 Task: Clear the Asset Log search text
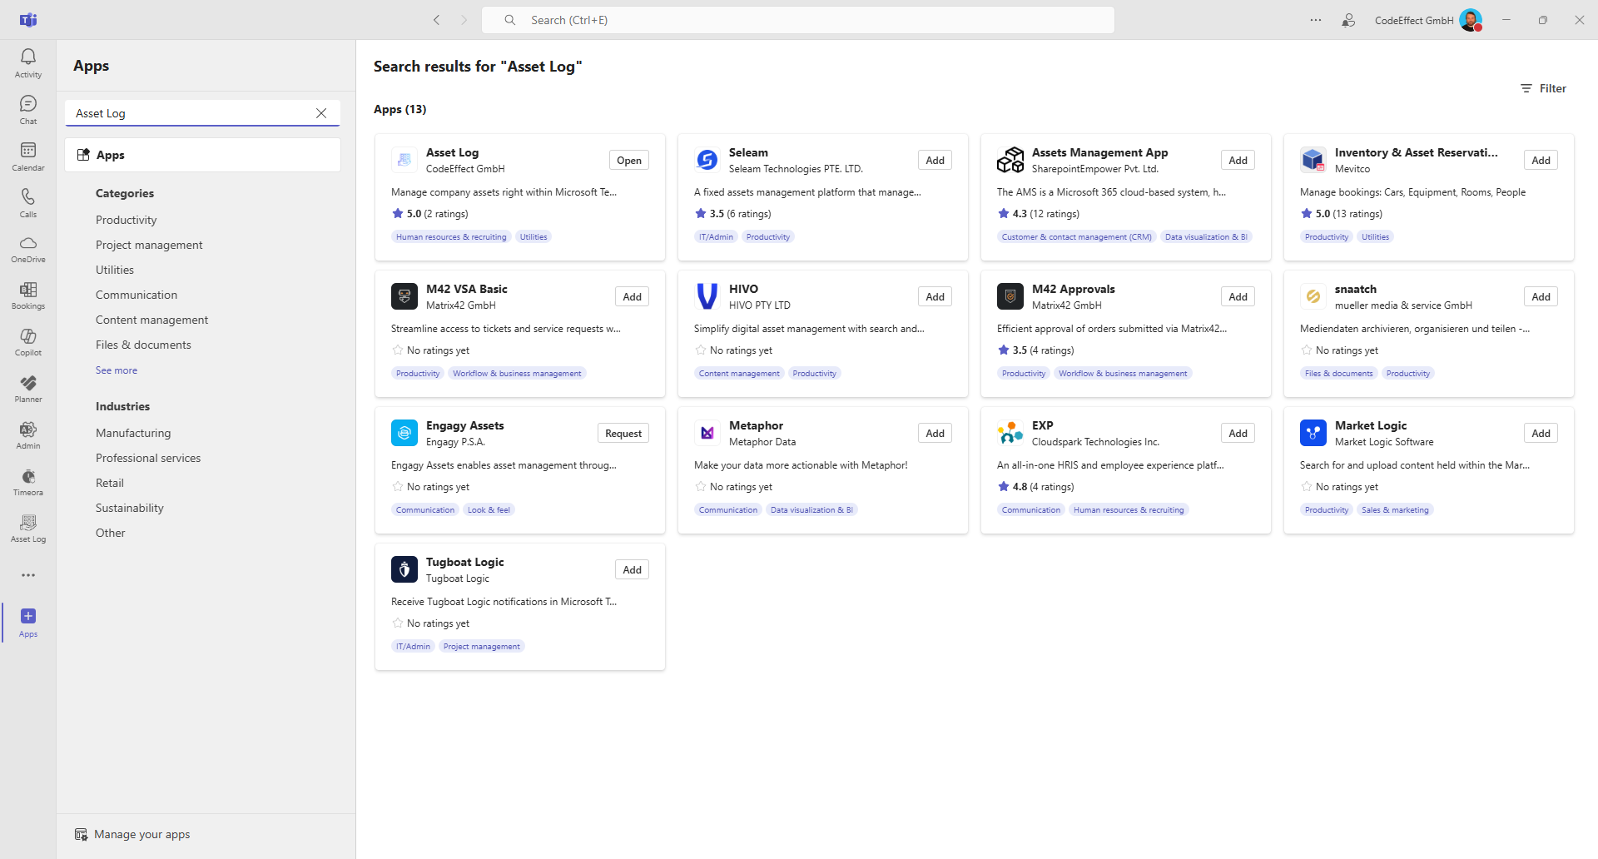(321, 113)
